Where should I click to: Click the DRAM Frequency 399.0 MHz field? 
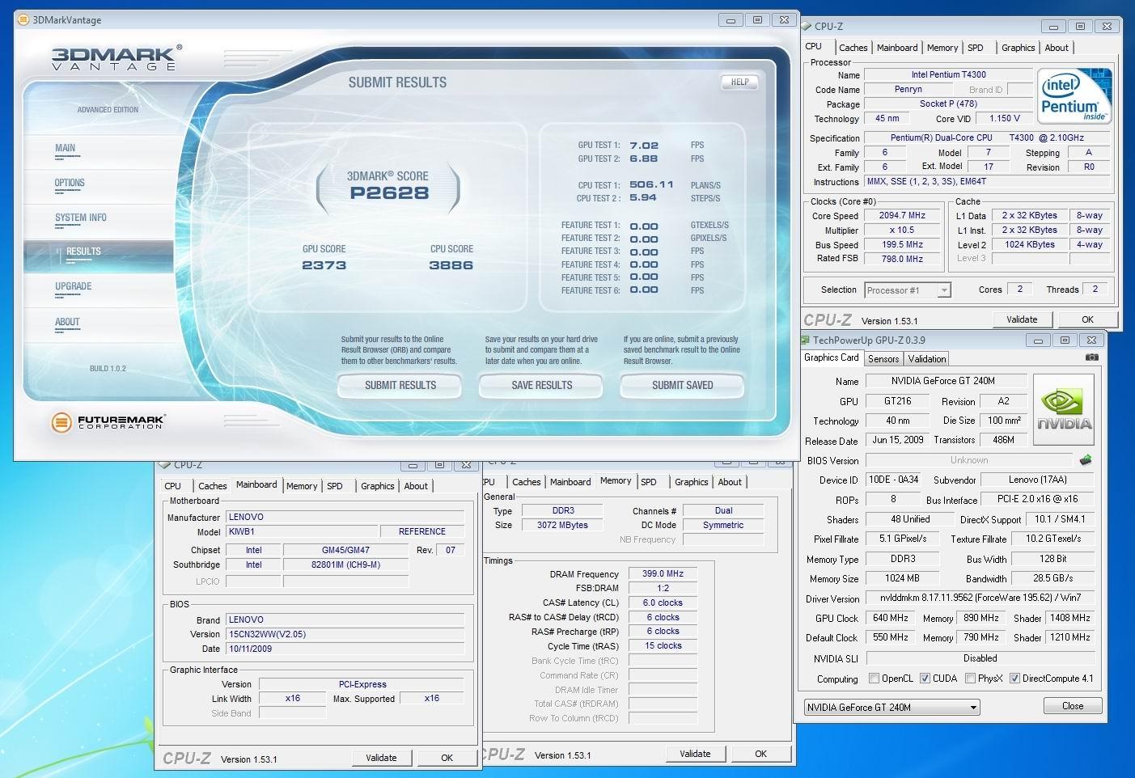(x=663, y=573)
